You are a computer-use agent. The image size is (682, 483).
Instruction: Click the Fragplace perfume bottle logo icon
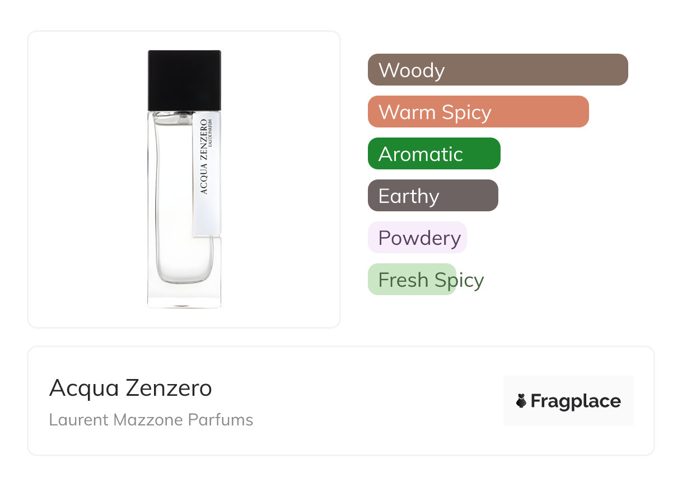click(x=521, y=401)
